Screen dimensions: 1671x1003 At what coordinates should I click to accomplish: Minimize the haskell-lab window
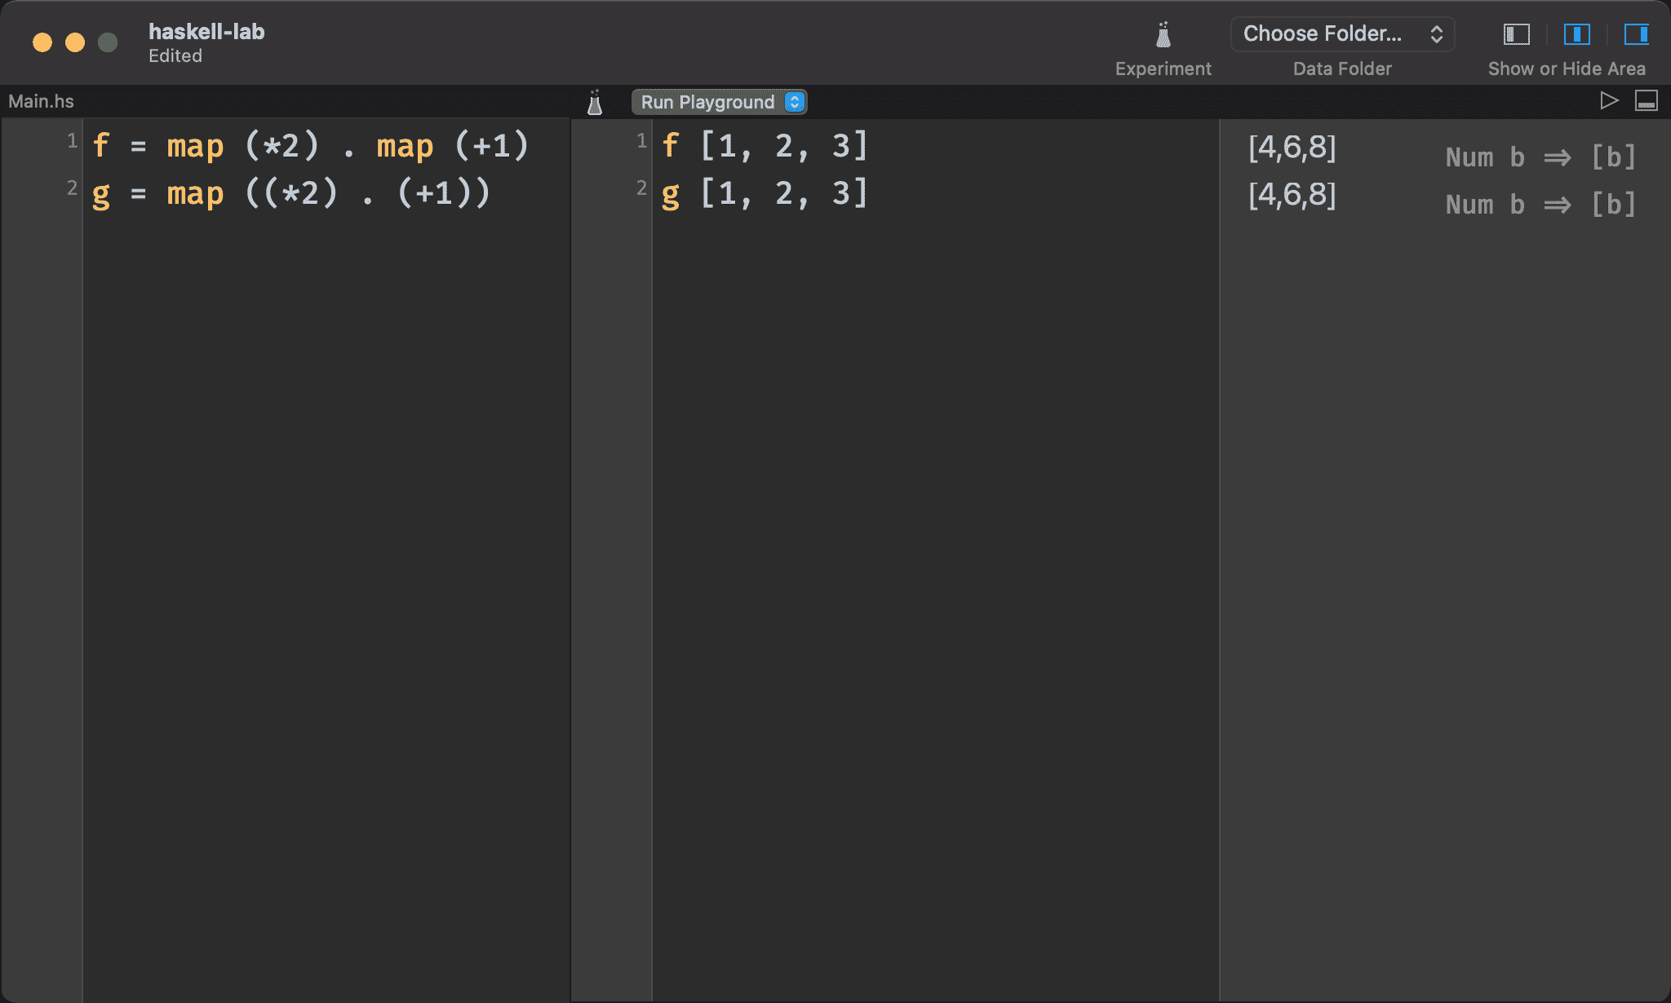75,42
